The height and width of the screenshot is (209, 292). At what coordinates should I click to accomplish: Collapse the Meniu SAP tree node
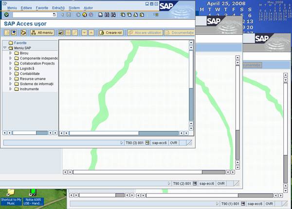[4, 48]
